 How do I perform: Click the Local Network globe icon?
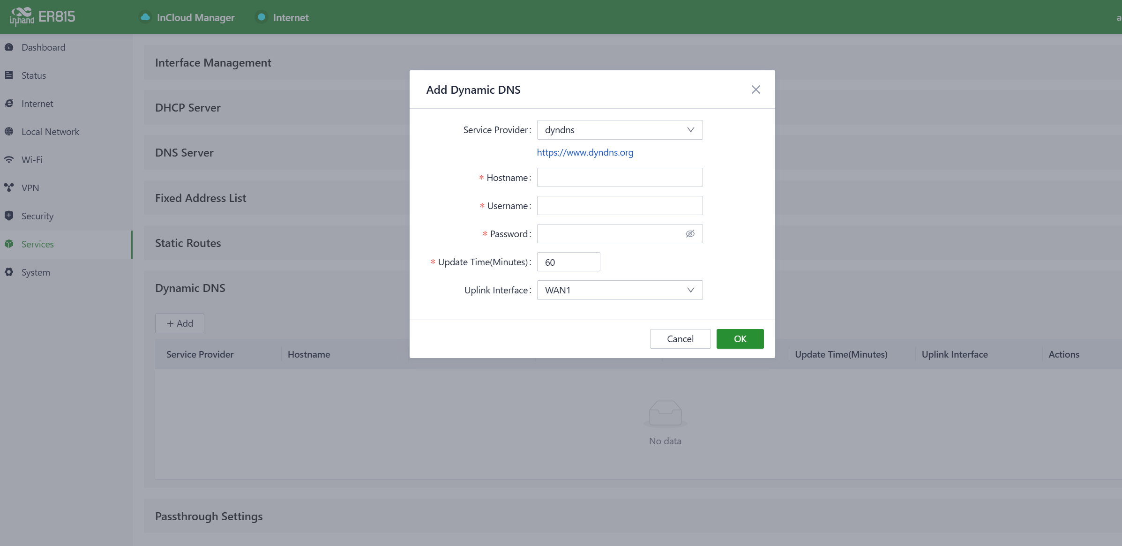pyautogui.click(x=9, y=132)
